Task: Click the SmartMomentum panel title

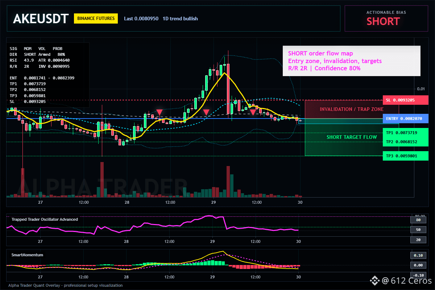Action: point(27,255)
